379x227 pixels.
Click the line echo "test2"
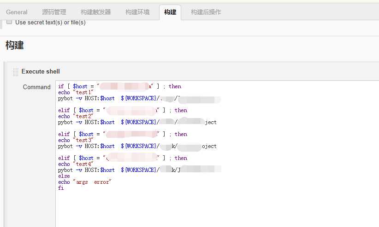pyautogui.click(x=76, y=116)
